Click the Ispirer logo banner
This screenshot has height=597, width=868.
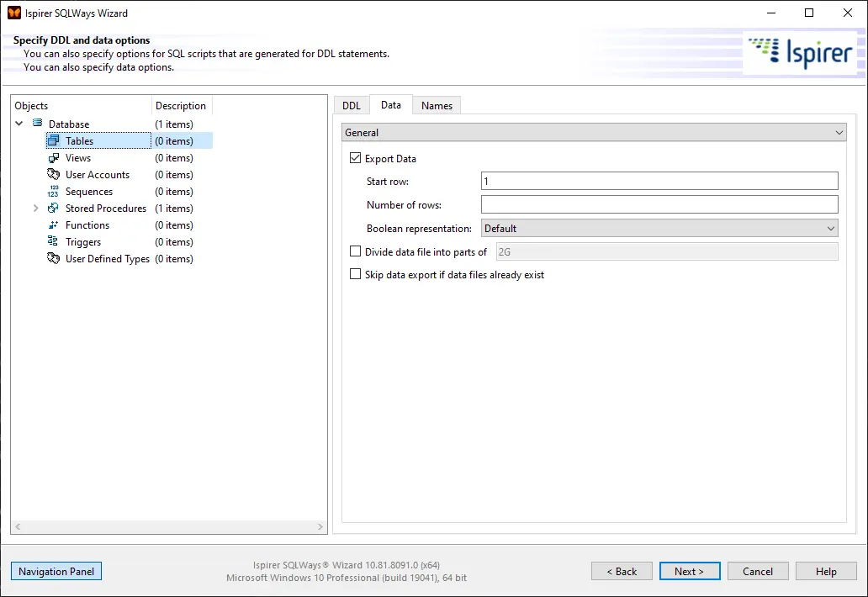coord(800,53)
